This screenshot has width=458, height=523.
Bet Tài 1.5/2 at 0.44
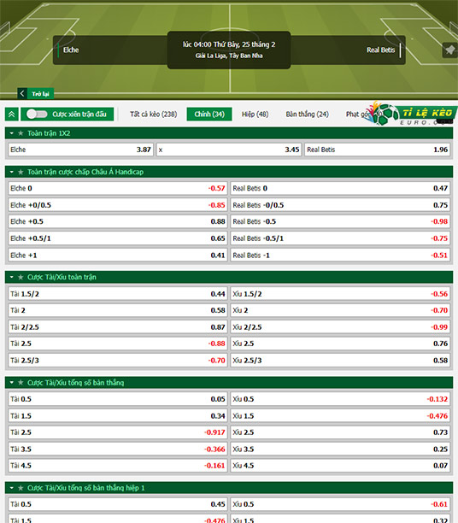[x=118, y=294]
